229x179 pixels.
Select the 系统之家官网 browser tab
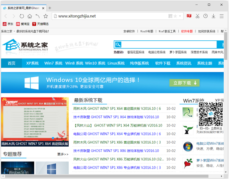coord(24,8)
